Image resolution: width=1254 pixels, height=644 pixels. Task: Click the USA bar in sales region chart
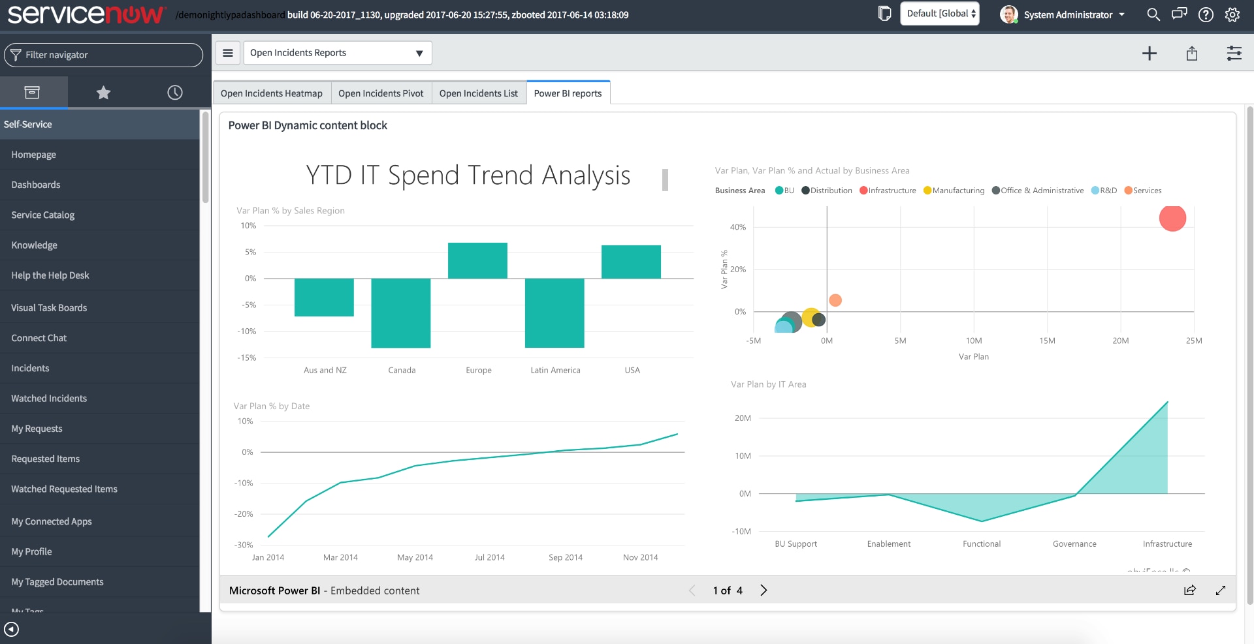click(x=631, y=262)
